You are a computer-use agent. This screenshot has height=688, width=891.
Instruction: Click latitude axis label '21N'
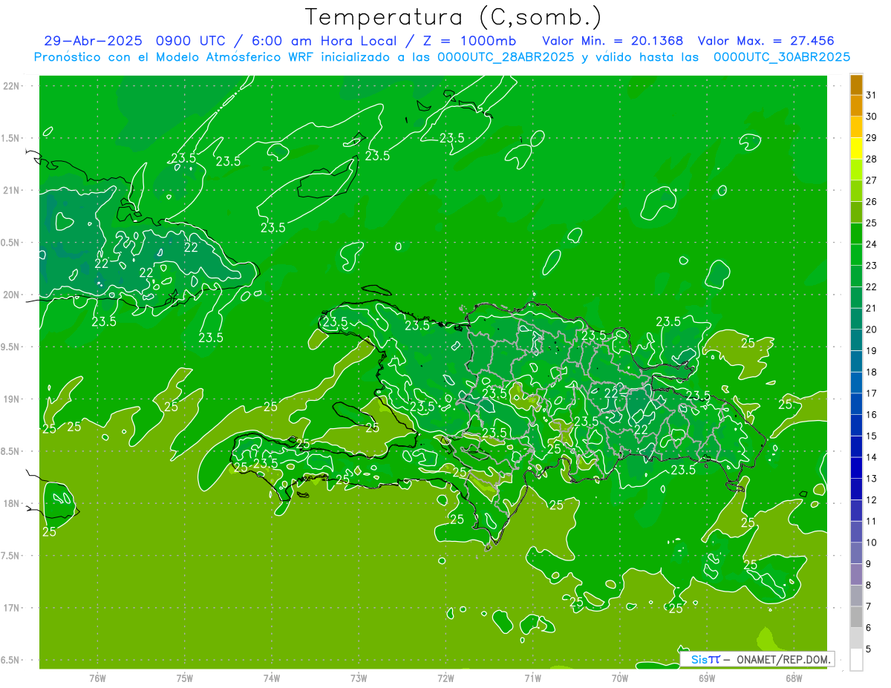[x=11, y=191]
